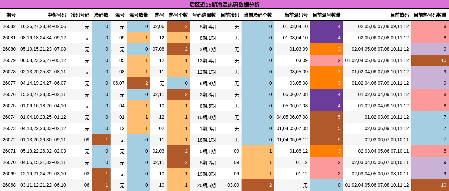Image resolution: width=449 pixels, height=191 pixels.
Task: Click period number 26072
Action: 9,140
